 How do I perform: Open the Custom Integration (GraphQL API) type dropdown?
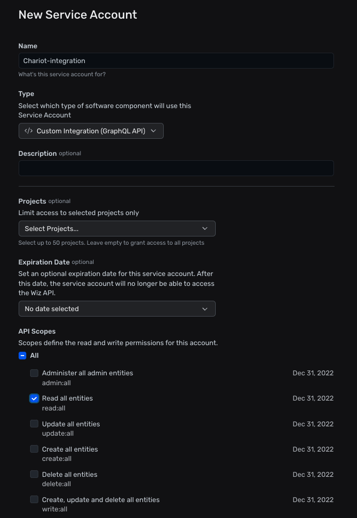[x=91, y=131]
